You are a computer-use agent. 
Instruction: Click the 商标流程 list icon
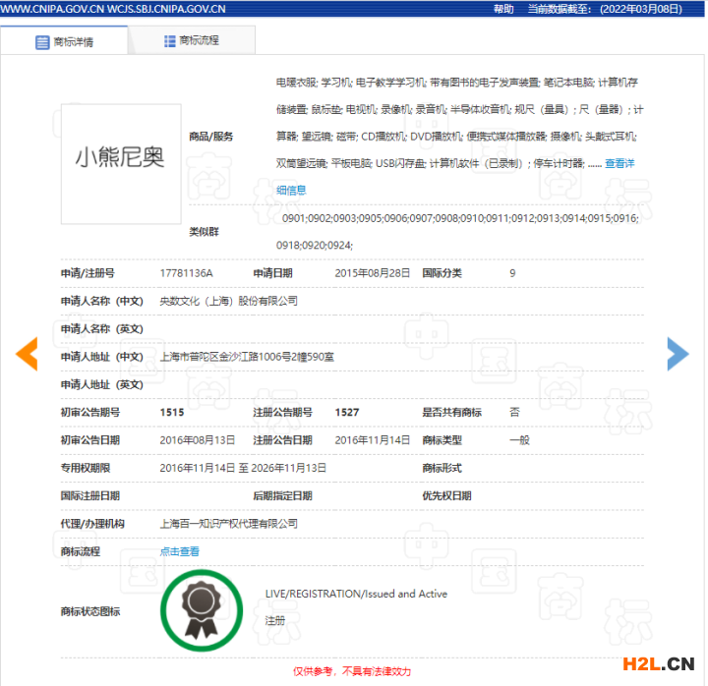point(170,41)
